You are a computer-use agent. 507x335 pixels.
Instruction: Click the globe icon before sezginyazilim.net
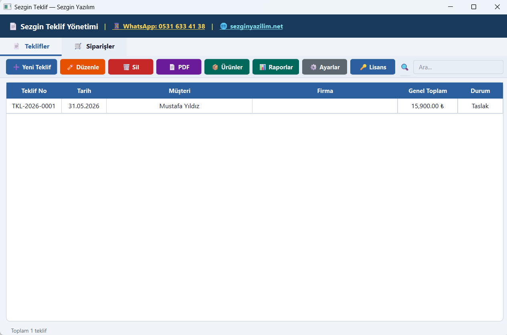tap(224, 26)
